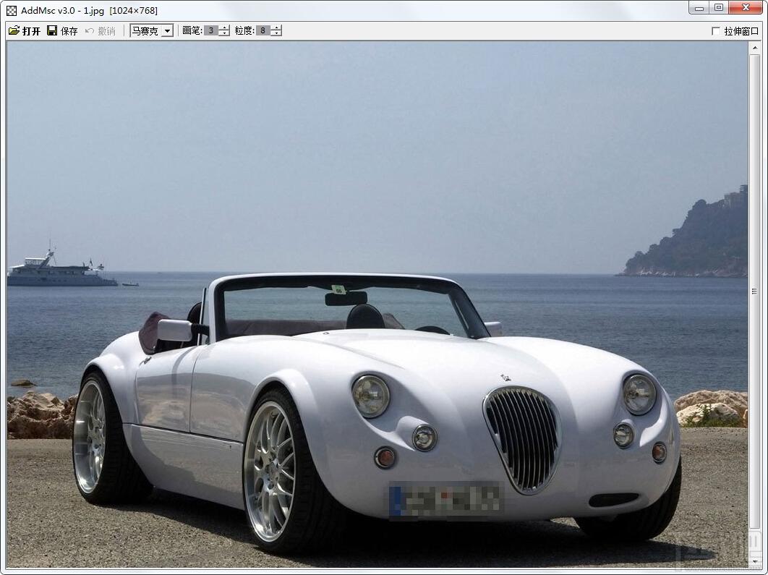The height and width of the screenshot is (575, 768).
Task: Click the vertical scrollbar thumb
Action: (x=754, y=291)
